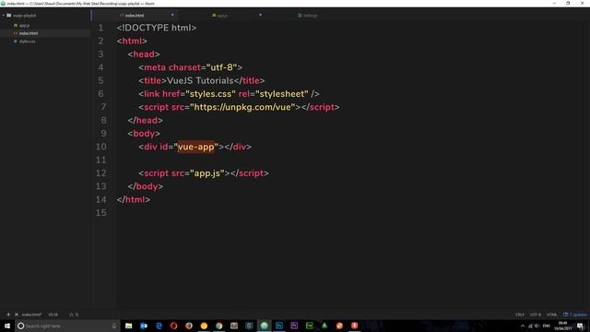Image resolution: width=590 pixels, height=332 pixels.
Task: Click the microphone icon in search box
Action: click(x=114, y=326)
